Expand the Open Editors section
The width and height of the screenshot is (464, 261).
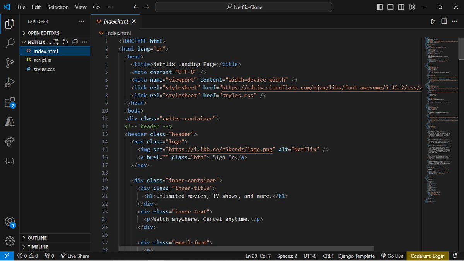coord(55,33)
